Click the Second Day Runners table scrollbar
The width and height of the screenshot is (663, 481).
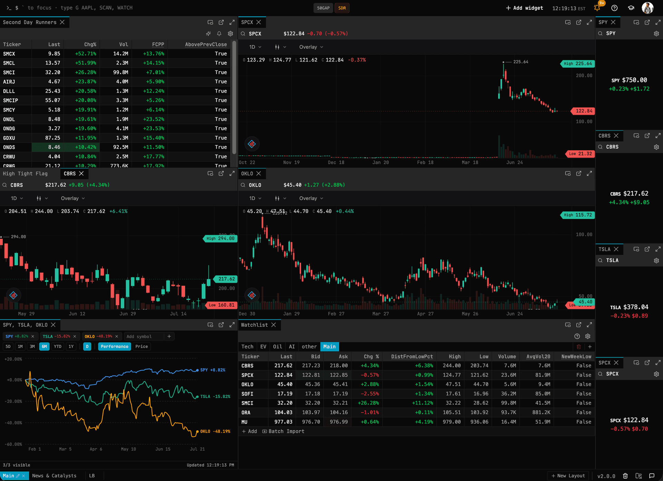234,98
